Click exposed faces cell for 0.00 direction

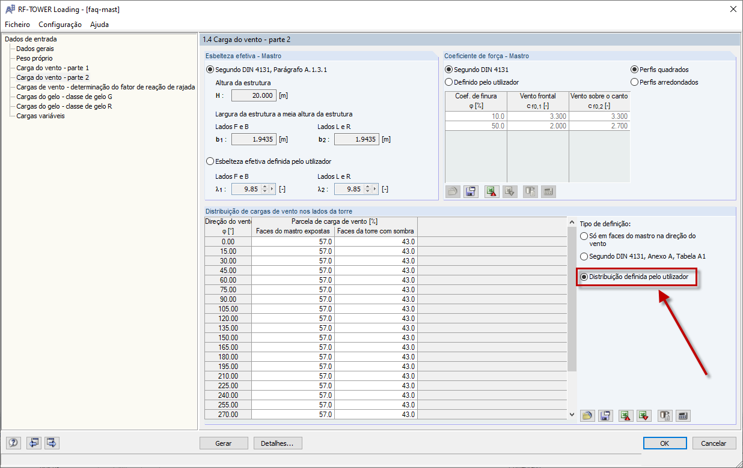click(293, 241)
